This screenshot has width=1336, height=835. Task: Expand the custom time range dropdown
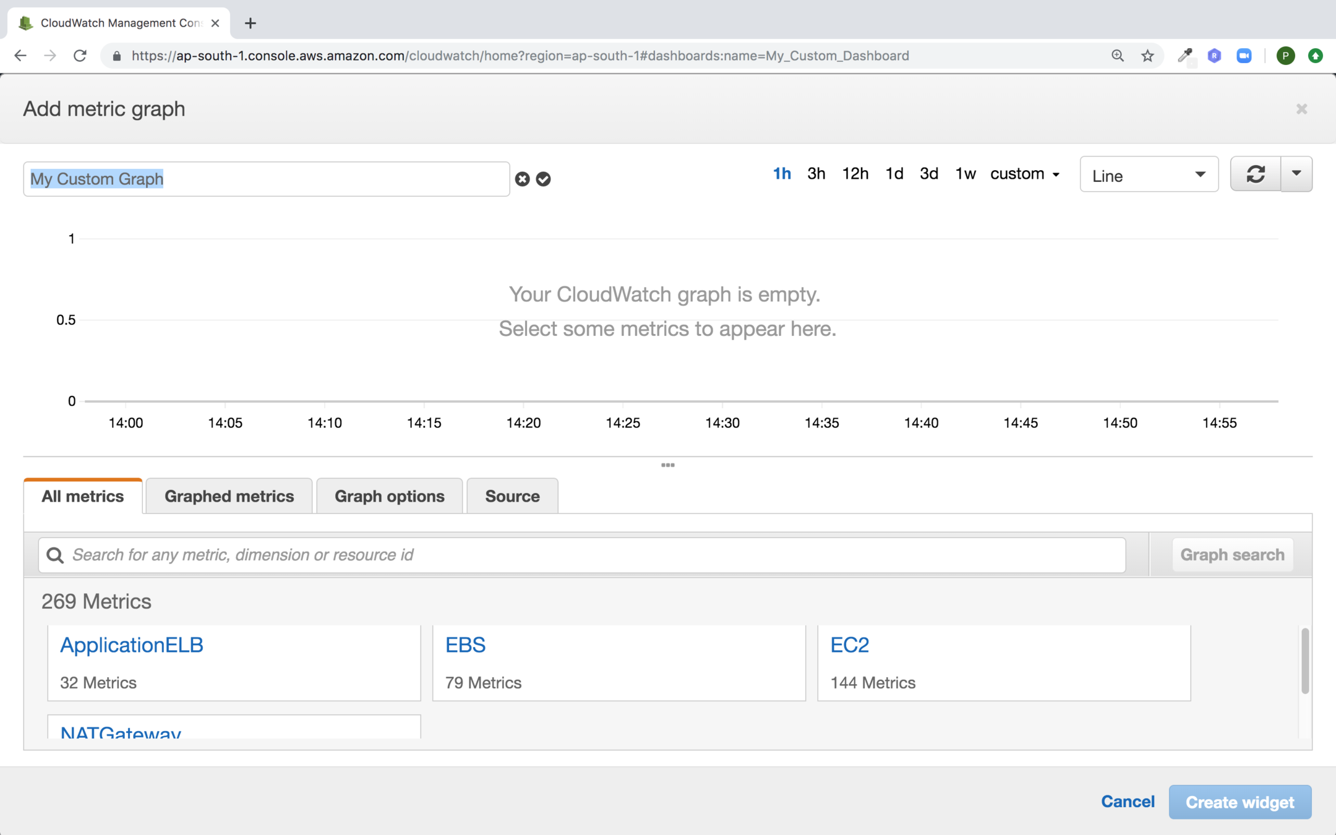click(x=1025, y=174)
